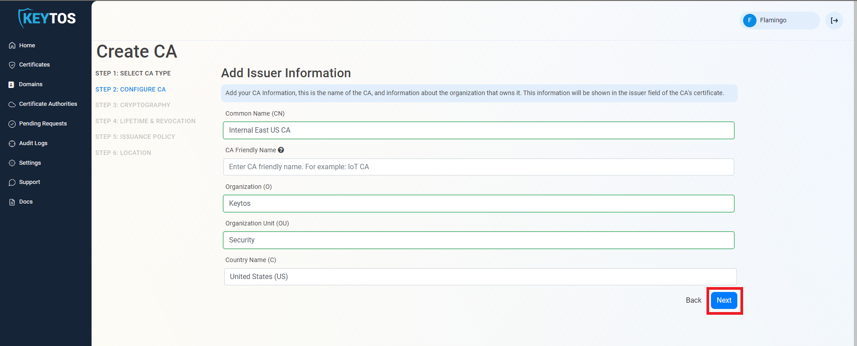Viewport: 857px width, 346px height.
Task: Click the CA Friendly Name help icon
Action: tap(281, 150)
